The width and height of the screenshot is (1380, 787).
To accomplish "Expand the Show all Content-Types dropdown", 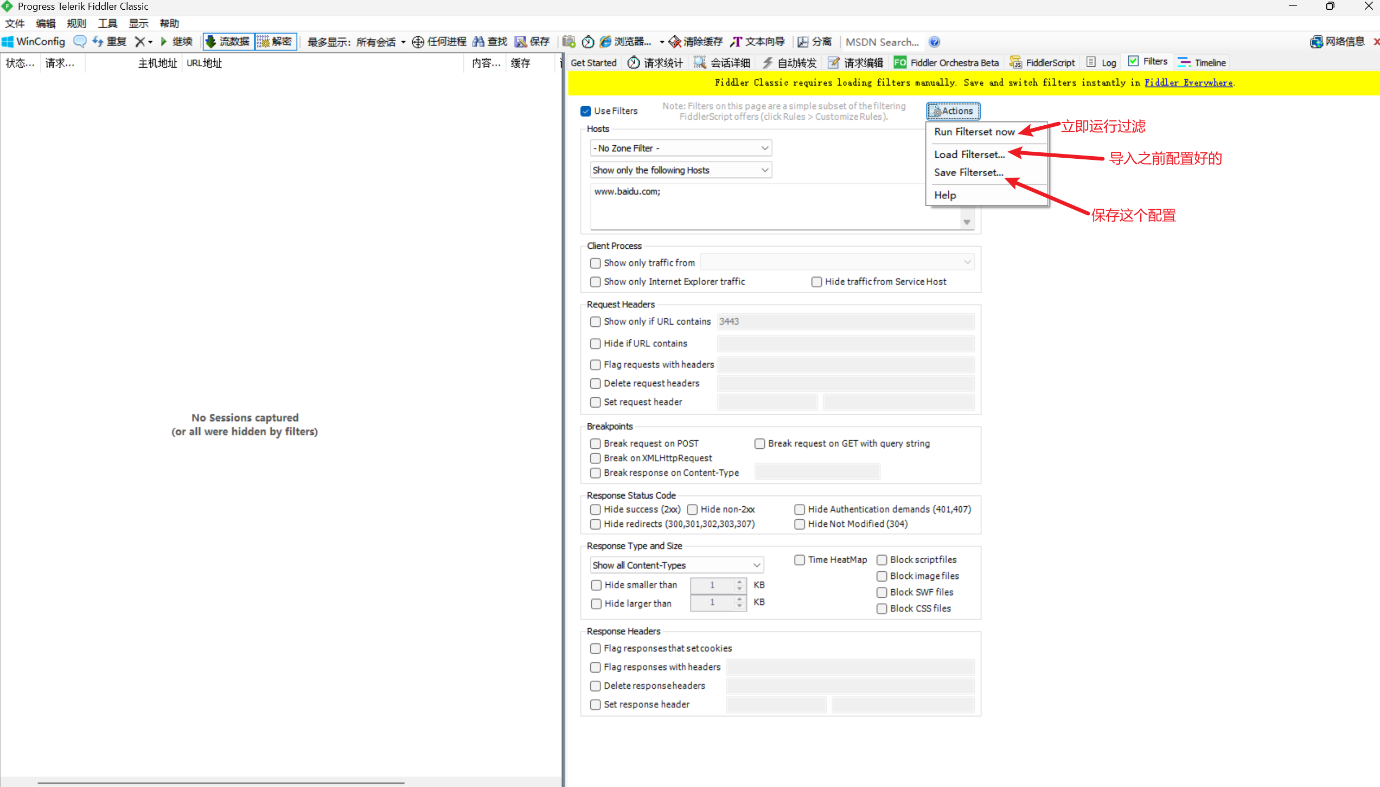I will coord(676,565).
